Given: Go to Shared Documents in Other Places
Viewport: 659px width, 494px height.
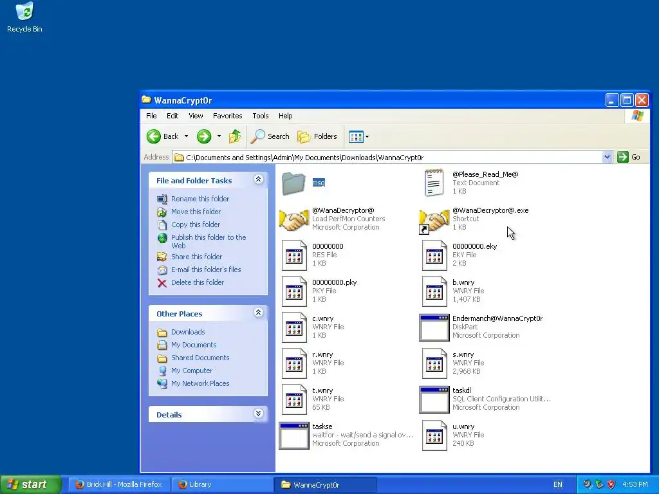Looking at the screenshot, I should [200, 358].
